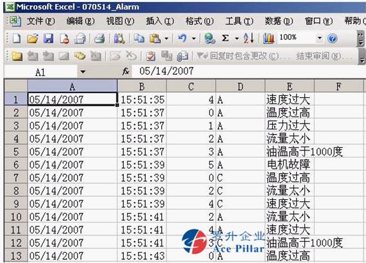This screenshot has width=366, height=263.
Task: Open the Chart Wizard icon
Action: [268, 38]
